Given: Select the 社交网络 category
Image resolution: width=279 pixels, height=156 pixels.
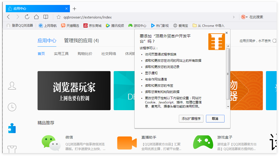Looking at the screenshot, I should [109, 54].
